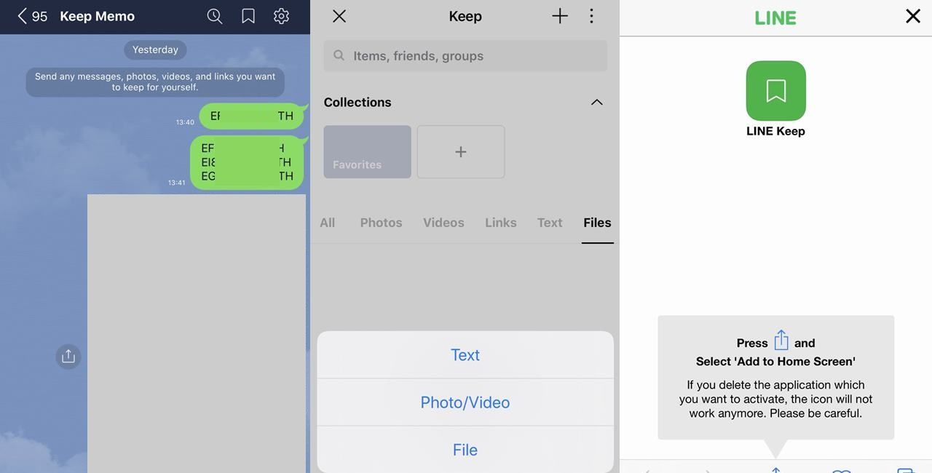Tap the plus icon to add Keep content
932x473 pixels.
[x=558, y=15]
